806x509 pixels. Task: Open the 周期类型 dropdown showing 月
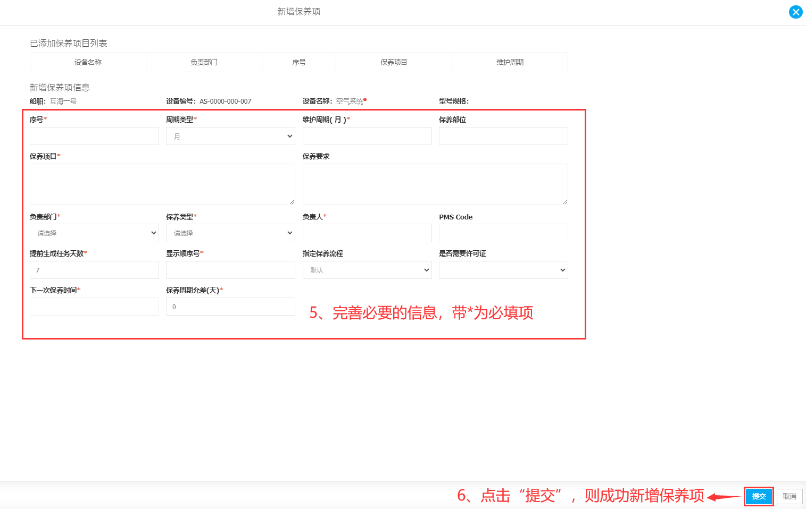[230, 136]
